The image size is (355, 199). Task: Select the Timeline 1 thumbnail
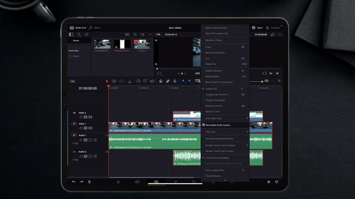coord(142,44)
